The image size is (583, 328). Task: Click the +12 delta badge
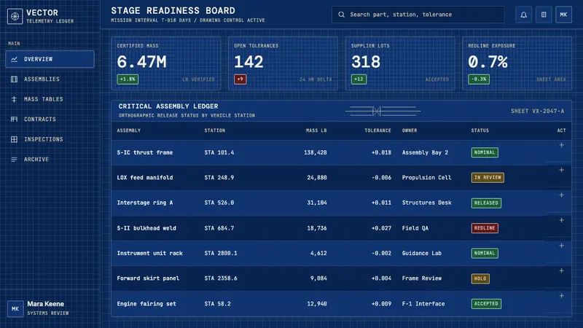click(359, 79)
